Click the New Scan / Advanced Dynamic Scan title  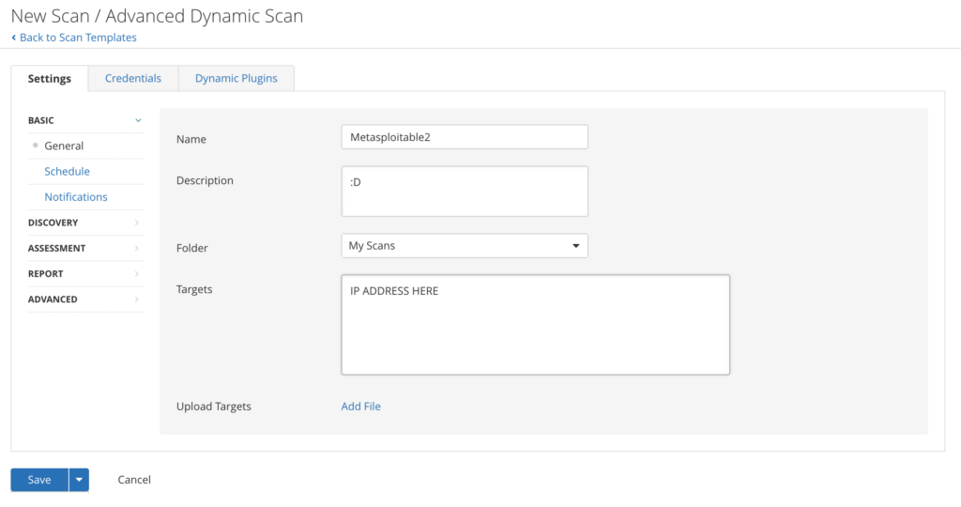point(157,16)
